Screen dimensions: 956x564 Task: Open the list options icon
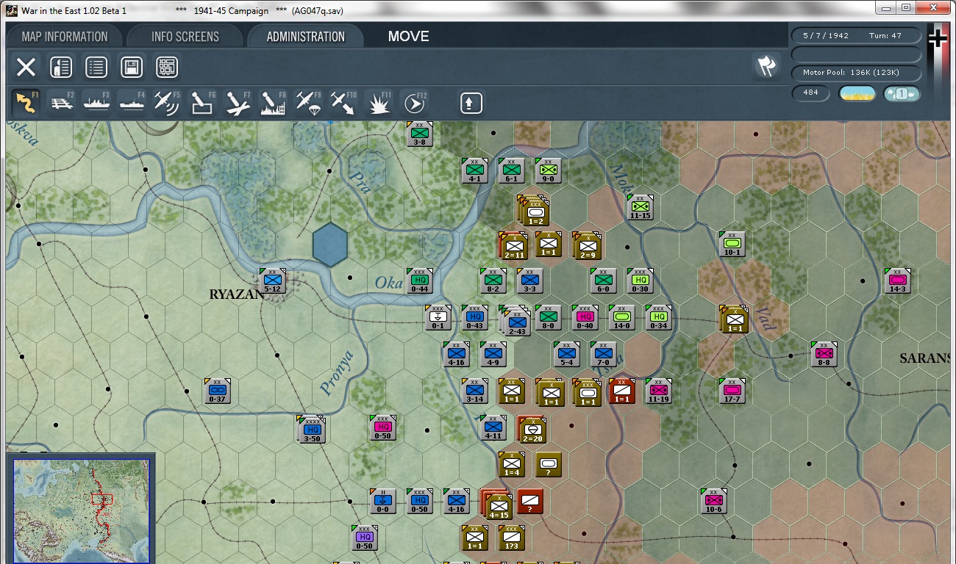tap(96, 68)
